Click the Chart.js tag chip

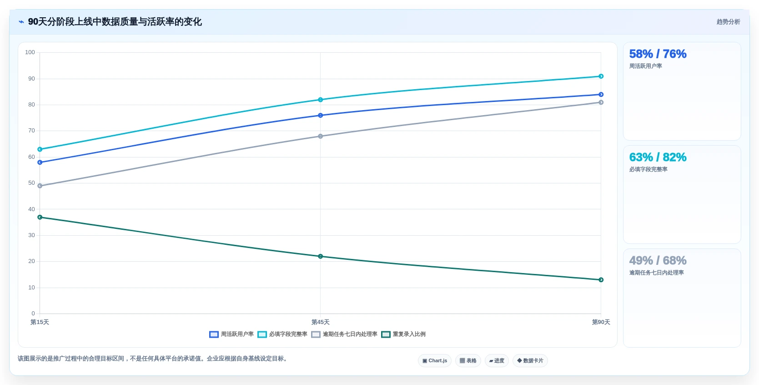(x=435, y=361)
